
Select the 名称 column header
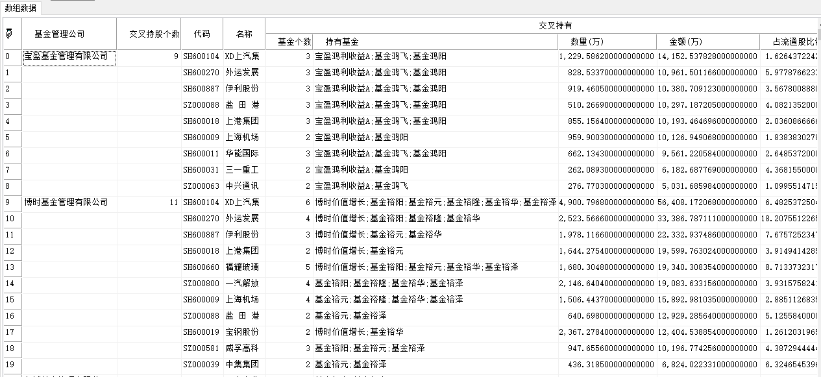coord(244,34)
